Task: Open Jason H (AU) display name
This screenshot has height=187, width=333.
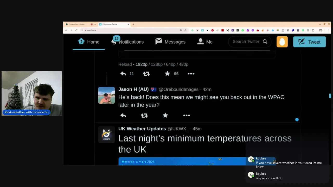Action: pos(133,89)
